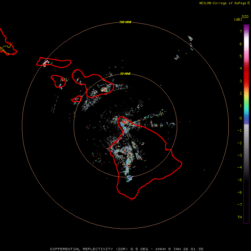The height and width of the screenshot is (251, 251).
Task: Select the 7 dB tick label on the colorbar
Action: (x=241, y=31)
